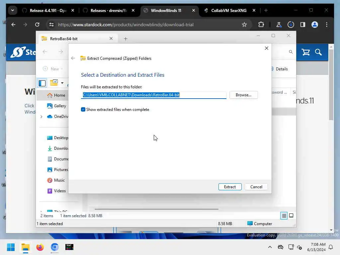
Task: Open Documents folder in sidebar
Action: pyautogui.click(x=57, y=159)
